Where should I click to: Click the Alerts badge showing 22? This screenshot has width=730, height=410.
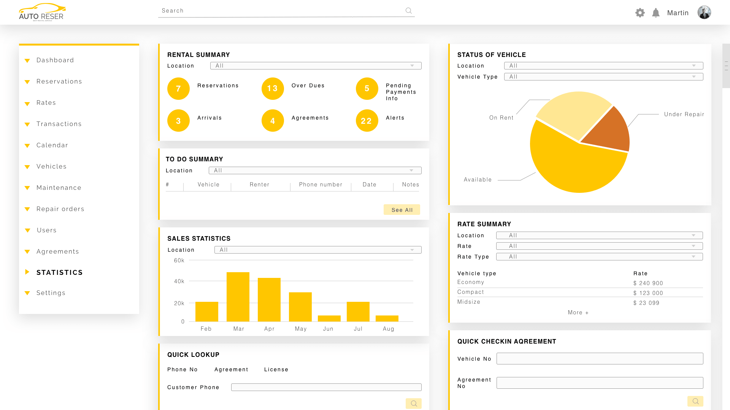[367, 121]
